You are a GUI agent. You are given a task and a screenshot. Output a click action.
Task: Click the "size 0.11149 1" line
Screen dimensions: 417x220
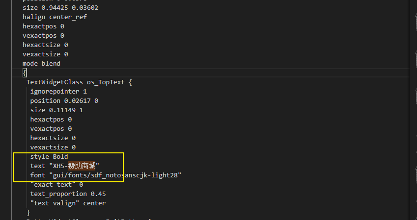tap(56, 110)
